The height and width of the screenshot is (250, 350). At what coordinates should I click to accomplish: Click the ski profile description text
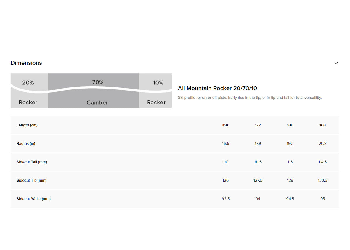pyautogui.click(x=250, y=98)
